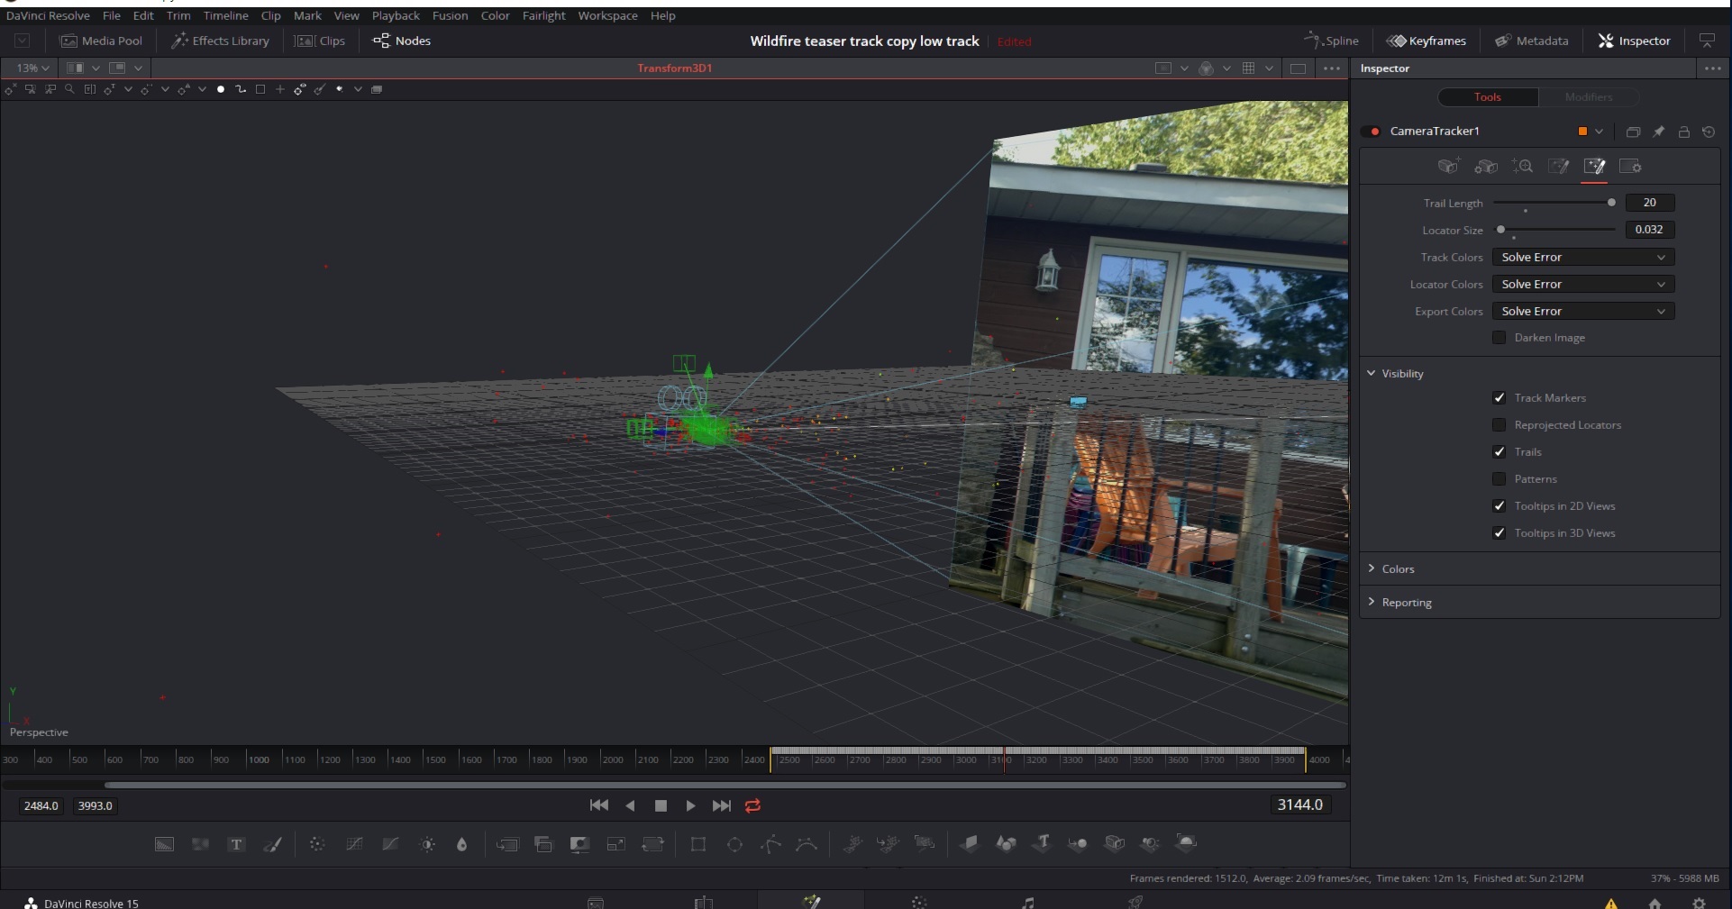Viewport: 1732px width, 909px height.
Task: Open Export Colors dropdown
Action: (x=1583, y=311)
